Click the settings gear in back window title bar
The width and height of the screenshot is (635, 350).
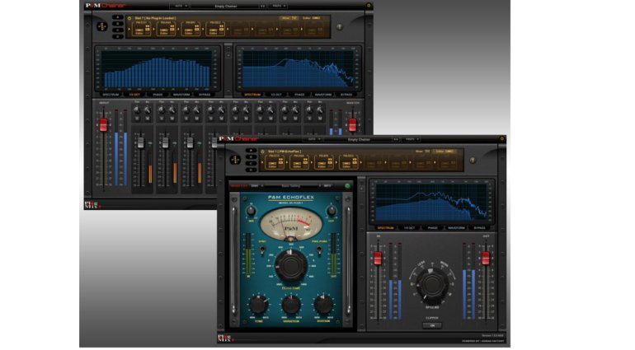tap(369, 6)
